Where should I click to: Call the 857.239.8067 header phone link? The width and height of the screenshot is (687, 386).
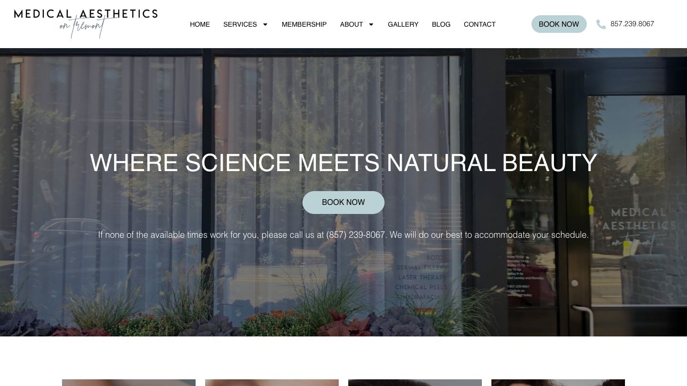(x=632, y=24)
